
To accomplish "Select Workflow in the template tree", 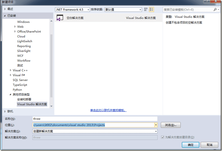I will coord(24,61).
